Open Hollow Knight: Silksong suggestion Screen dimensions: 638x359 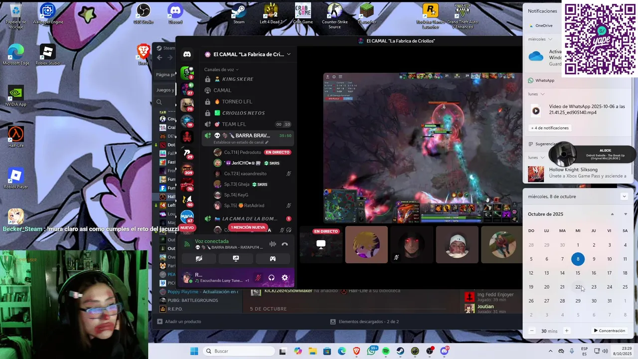[x=578, y=173]
